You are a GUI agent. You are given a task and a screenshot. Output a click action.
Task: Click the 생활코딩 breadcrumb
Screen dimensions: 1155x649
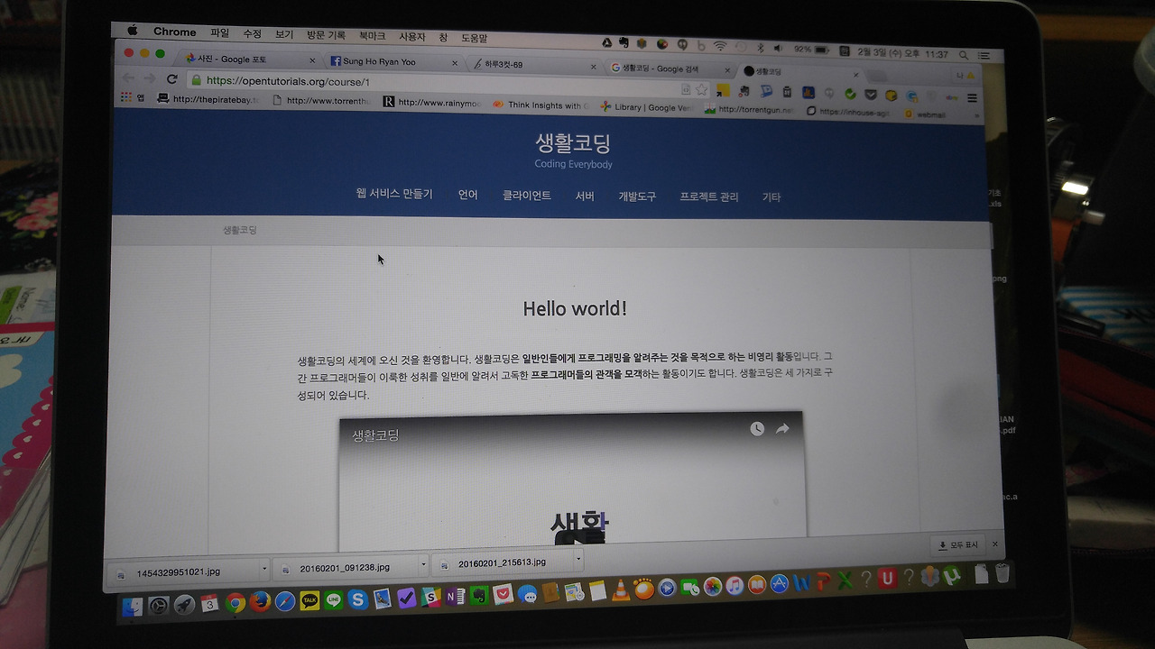point(240,230)
